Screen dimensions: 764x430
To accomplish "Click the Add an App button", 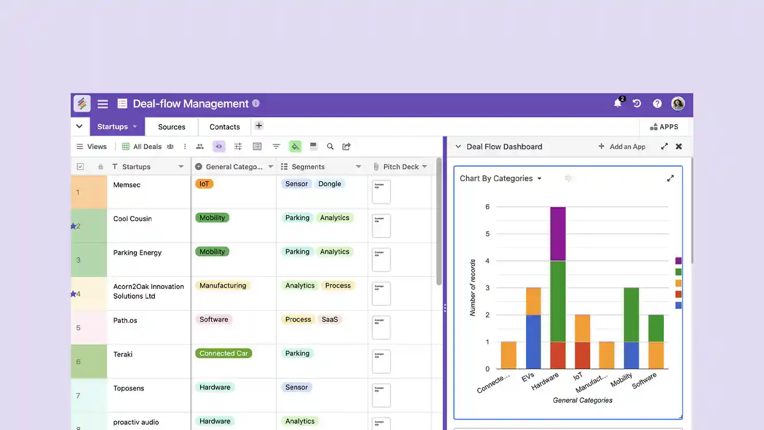I will coord(622,146).
